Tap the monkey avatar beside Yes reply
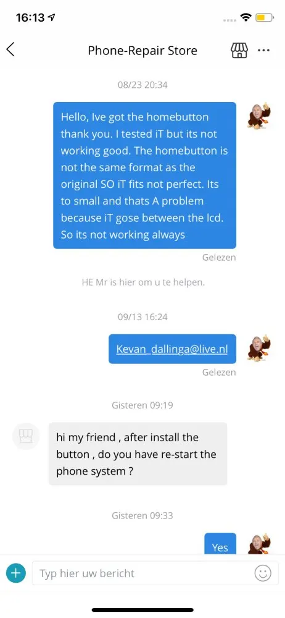The image size is (285, 618). 260,544
